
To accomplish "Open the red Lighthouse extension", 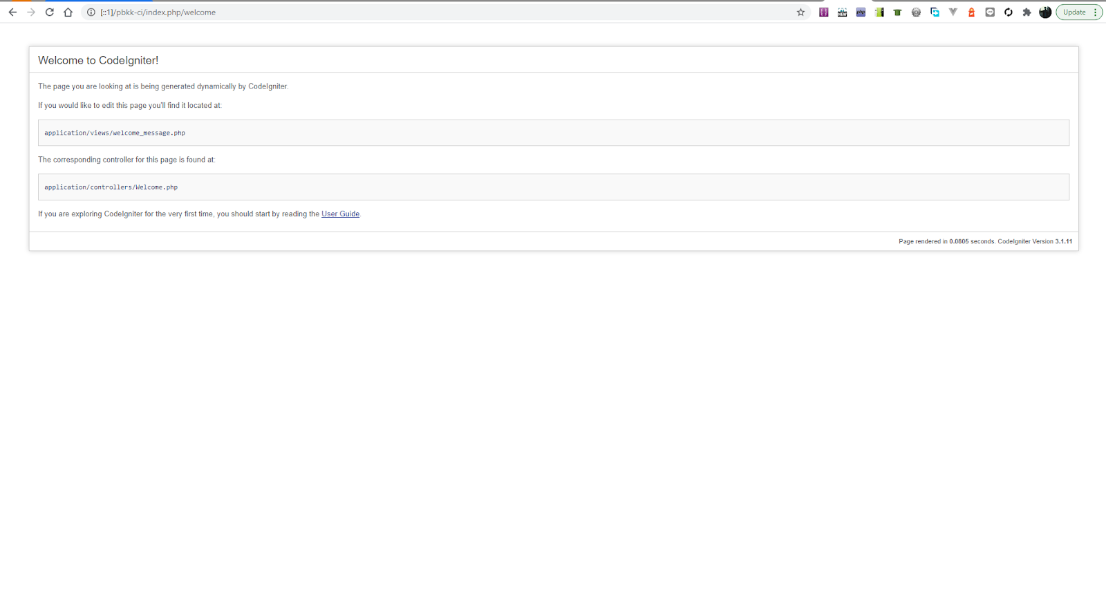I will point(971,12).
